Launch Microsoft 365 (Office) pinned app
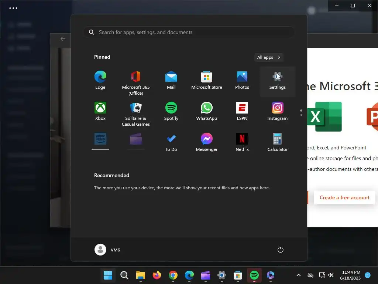Viewport: 378px width, 284px height. (x=136, y=83)
